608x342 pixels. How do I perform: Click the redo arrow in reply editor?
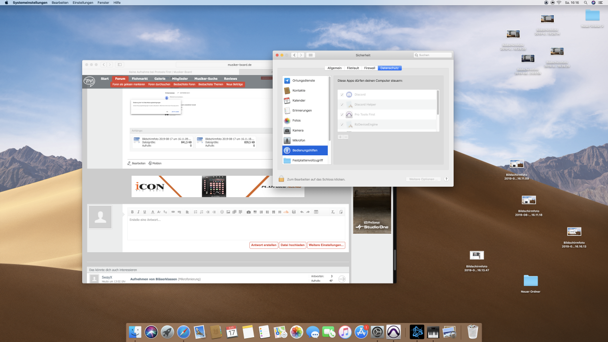308,212
